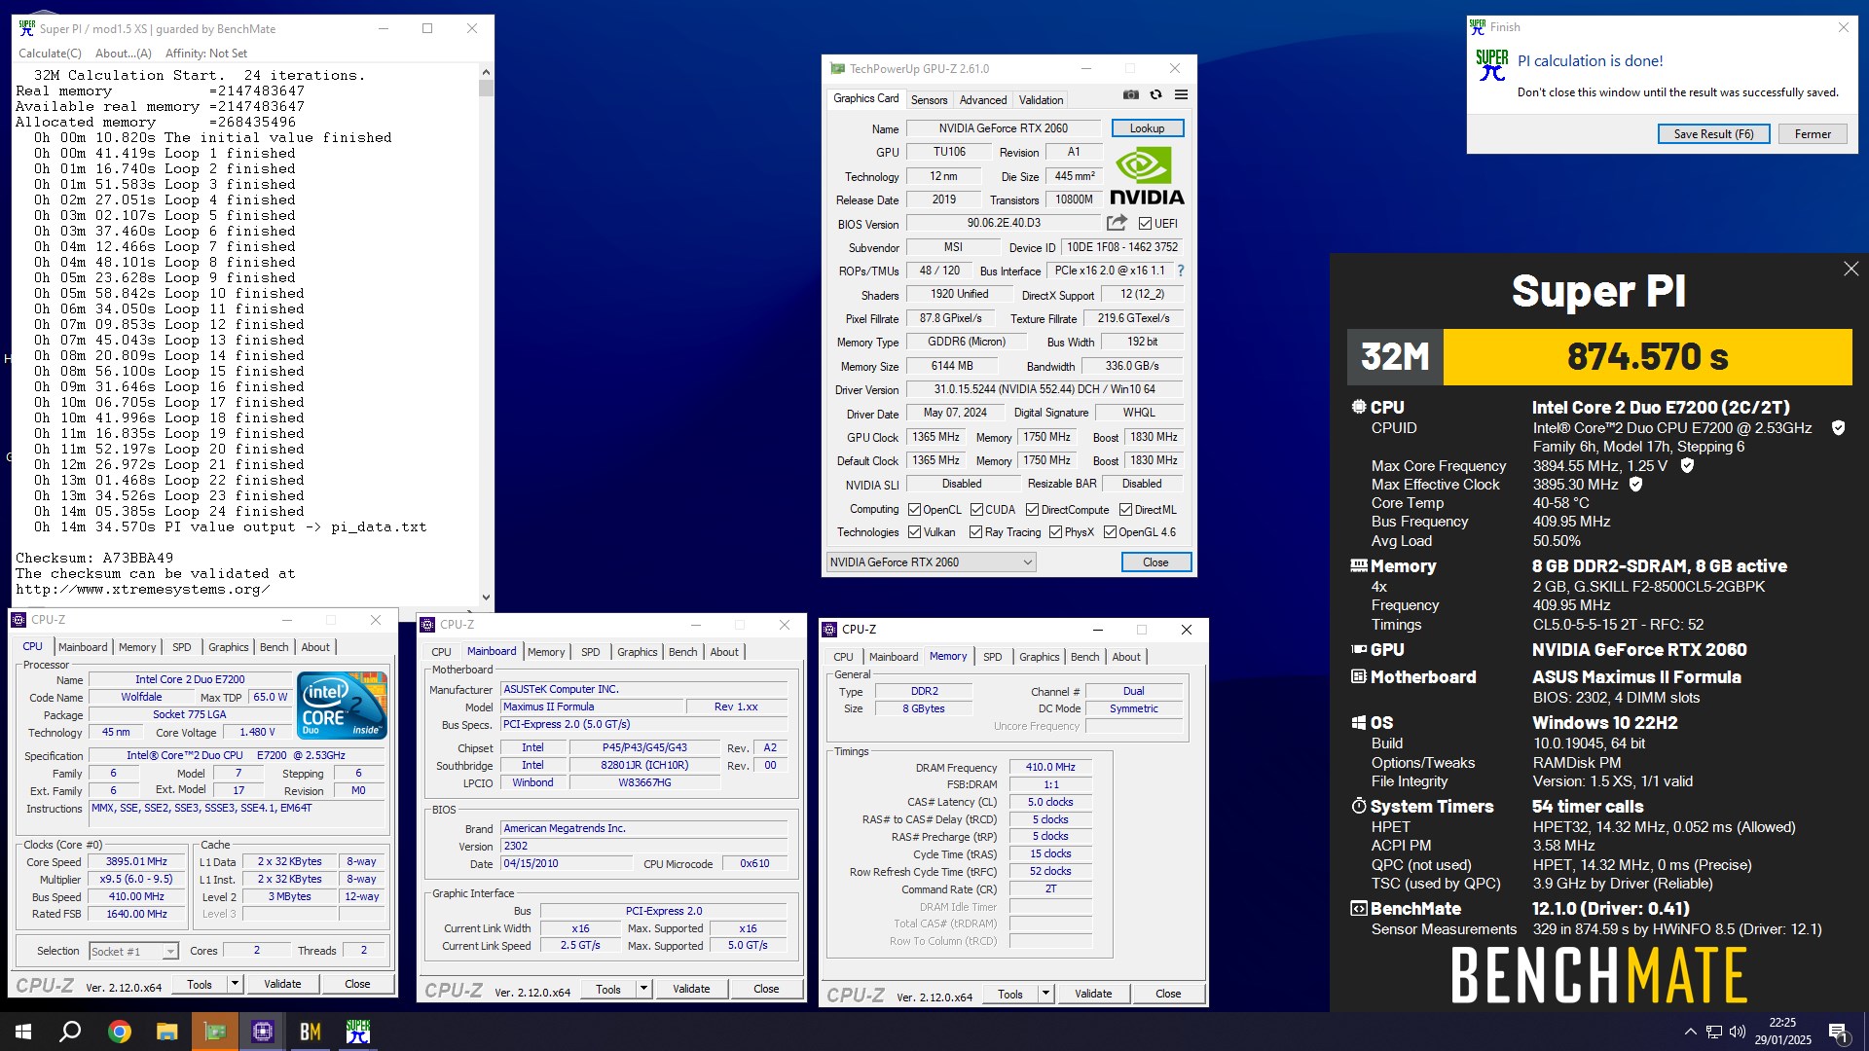Expand Tools dropdown arrow in CPU tab window
Image resolution: width=1869 pixels, height=1051 pixels.
coord(235,984)
